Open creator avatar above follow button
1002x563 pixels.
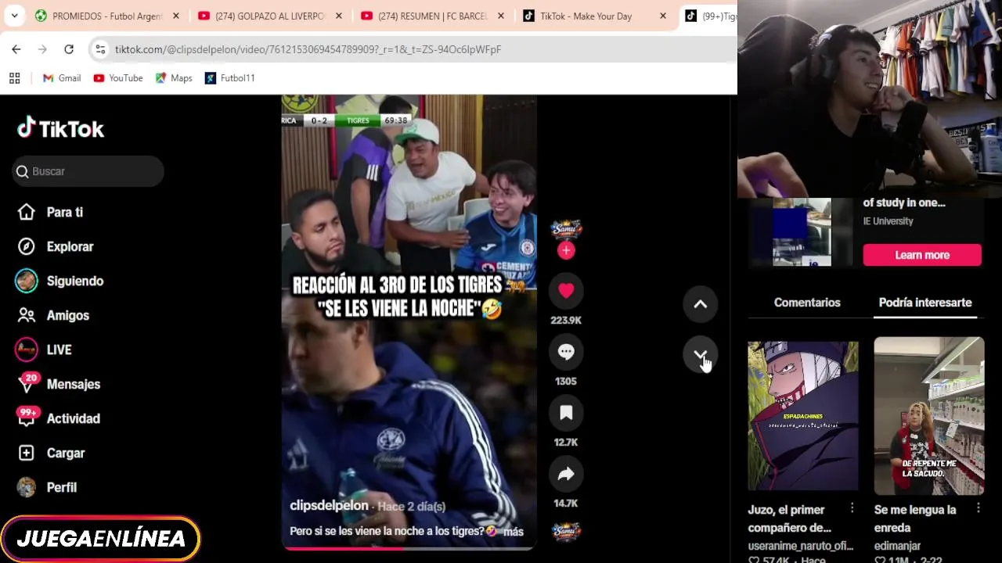click(x=566, y=229)
